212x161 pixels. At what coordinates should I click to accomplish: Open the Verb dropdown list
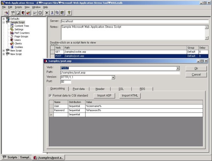click(178, 68)
